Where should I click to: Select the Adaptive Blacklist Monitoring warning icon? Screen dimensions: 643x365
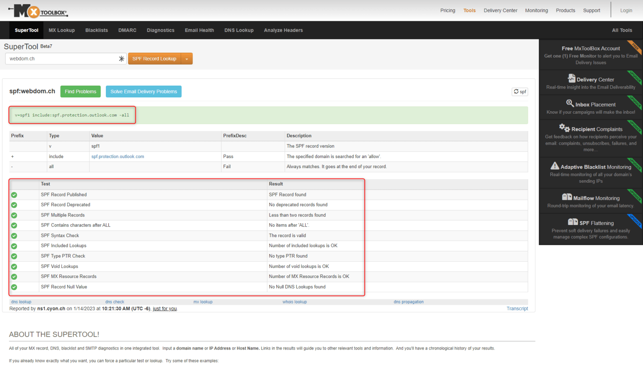[x=556, y=166]
